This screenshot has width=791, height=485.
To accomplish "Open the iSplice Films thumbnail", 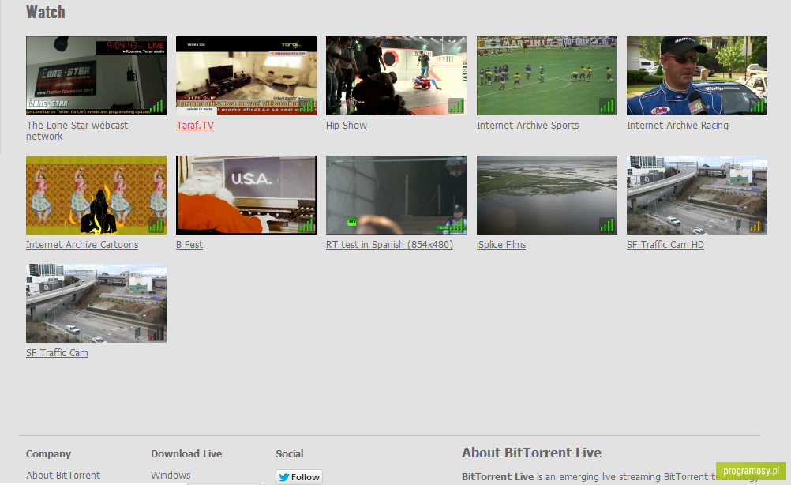I will pyautogui.click(x=547, y=195).
